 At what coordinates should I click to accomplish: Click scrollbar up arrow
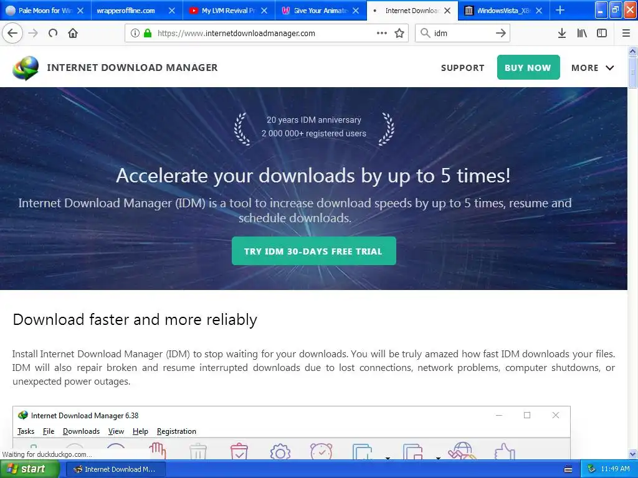632,51
